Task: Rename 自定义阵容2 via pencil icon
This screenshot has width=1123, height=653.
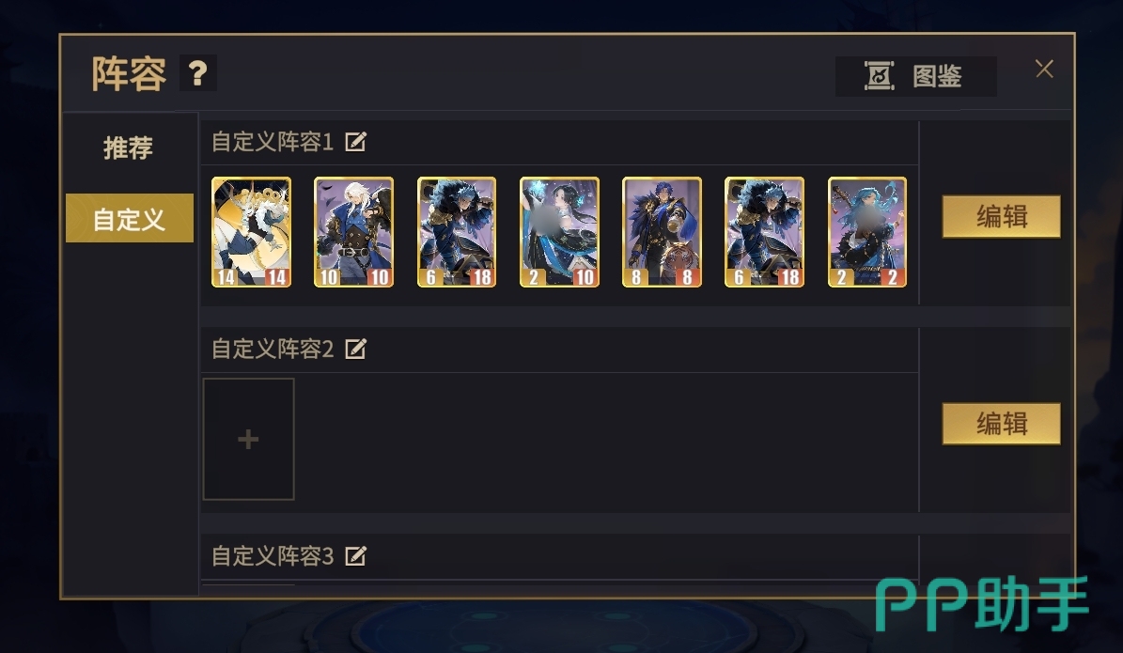Action: [x=356, y=349]
